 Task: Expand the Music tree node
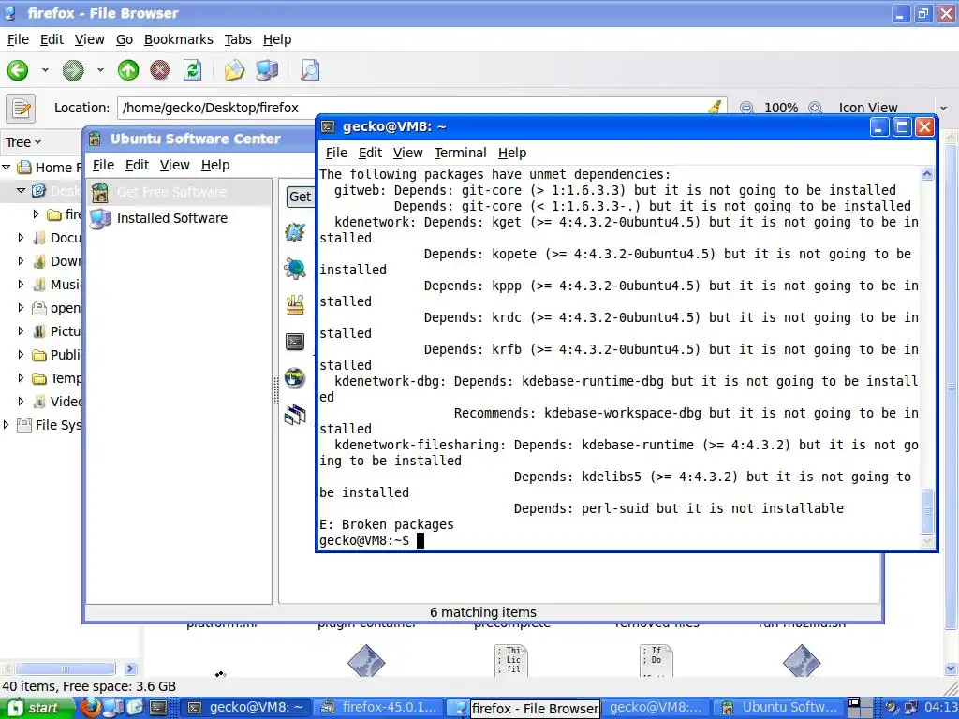coord(21,285)
